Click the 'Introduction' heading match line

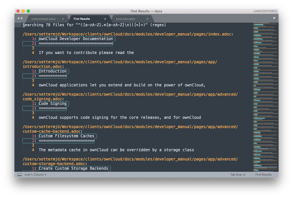click(x=53, y=71)
